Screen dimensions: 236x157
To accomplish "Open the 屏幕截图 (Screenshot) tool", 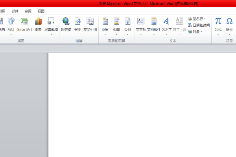I will 51,24.
